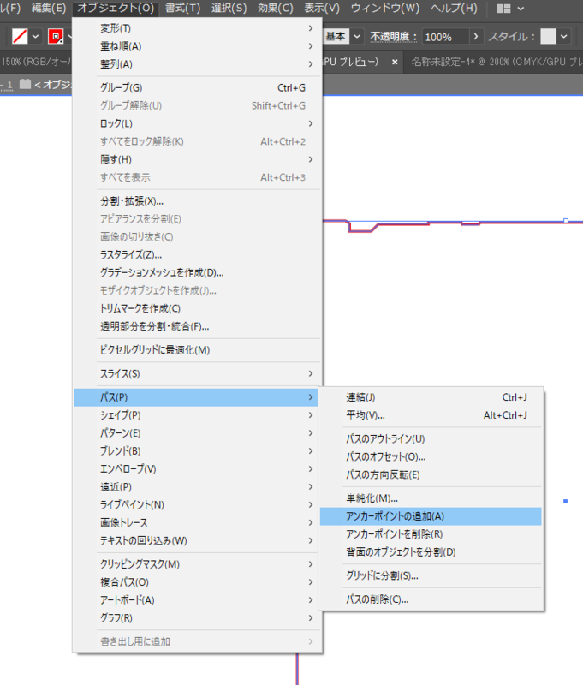583x685 pixels.
Task: Choose グラデーションメッシュを作成(D)...
Action: [x=198, y=272]
